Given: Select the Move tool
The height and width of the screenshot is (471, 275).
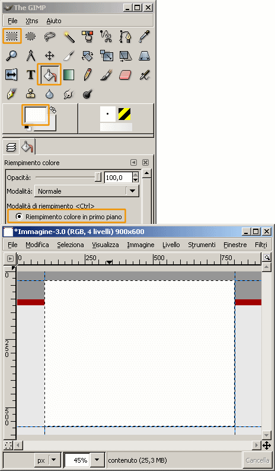Looking at the screenshot, I should (49, 56).
